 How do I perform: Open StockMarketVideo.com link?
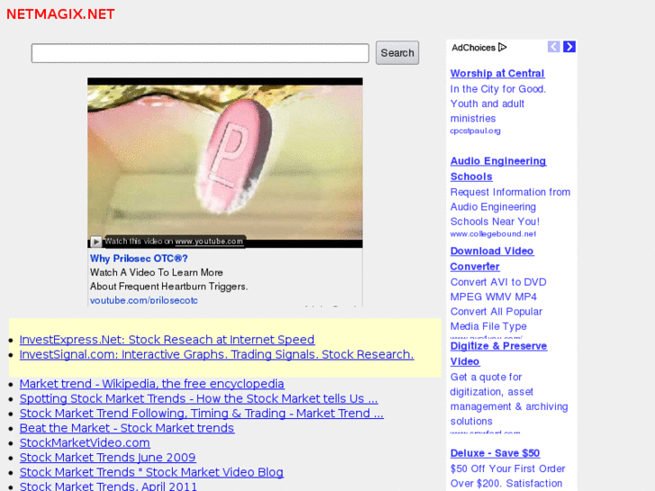[85, 442]
